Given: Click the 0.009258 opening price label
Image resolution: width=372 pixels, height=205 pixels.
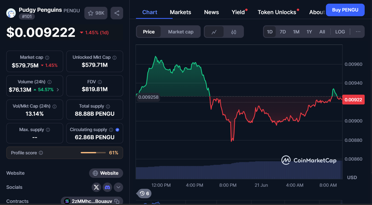Looking at the screenshot, I should pyautogui.click(x=148, y=97).
